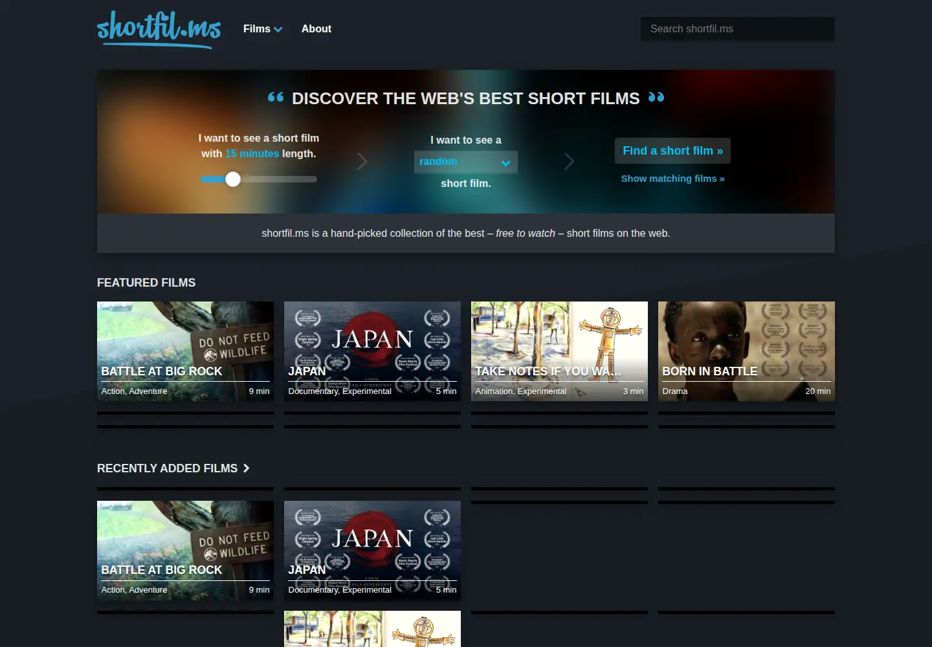Follow the "Show matching films" link
932x647 pixels.
(x=673, y=179)
